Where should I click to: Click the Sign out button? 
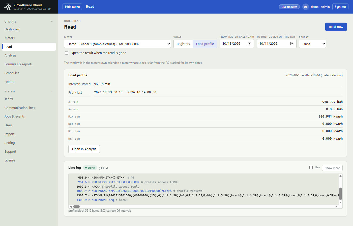[340, 7]
